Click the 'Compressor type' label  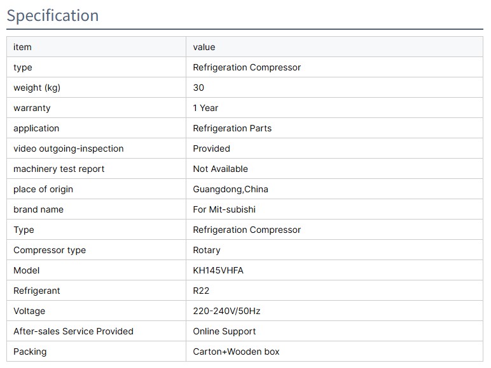[50, 250]
